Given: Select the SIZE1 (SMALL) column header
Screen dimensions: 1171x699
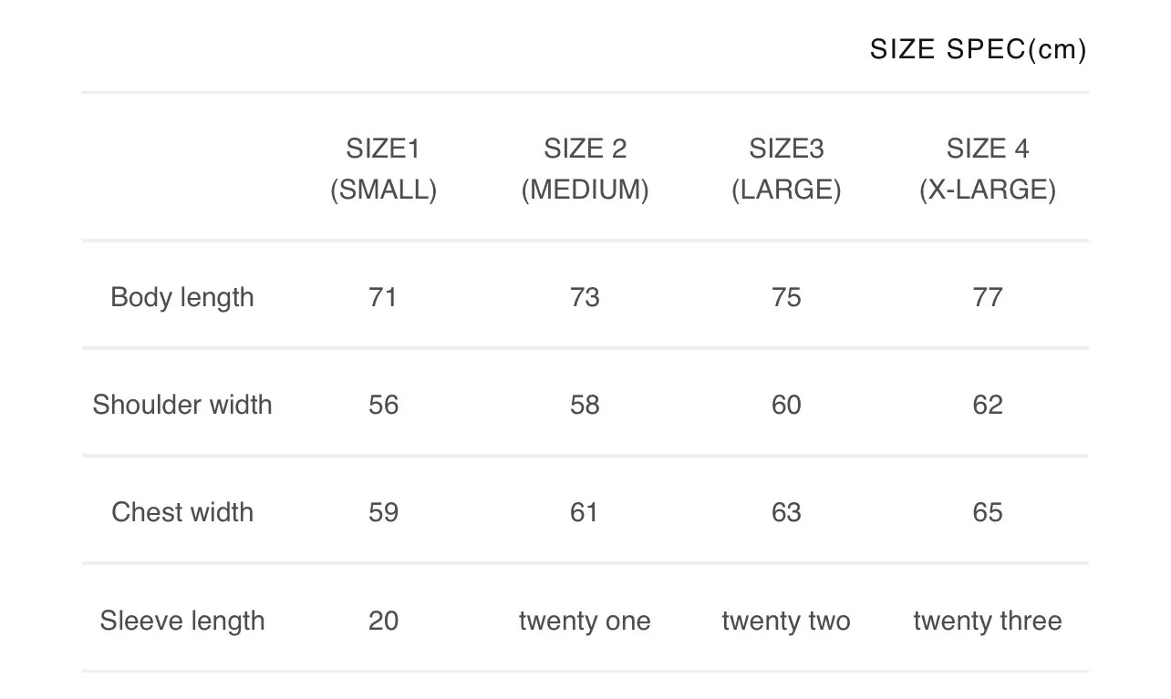Looking at the screenshot, I should [x=383, y=169].
